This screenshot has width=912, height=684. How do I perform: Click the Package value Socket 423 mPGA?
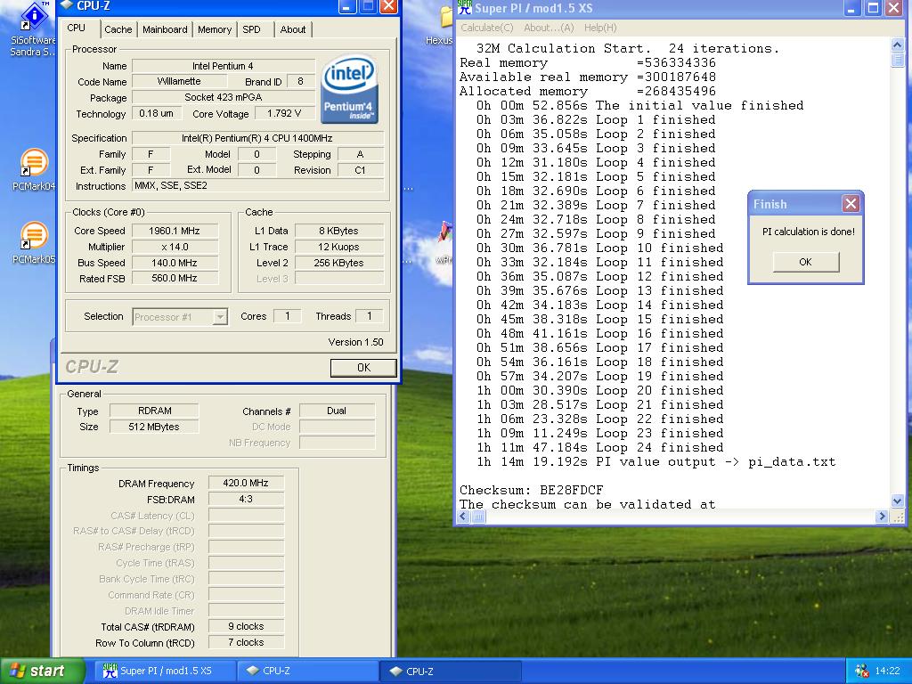pyautogui.click(x=224, y=97)
